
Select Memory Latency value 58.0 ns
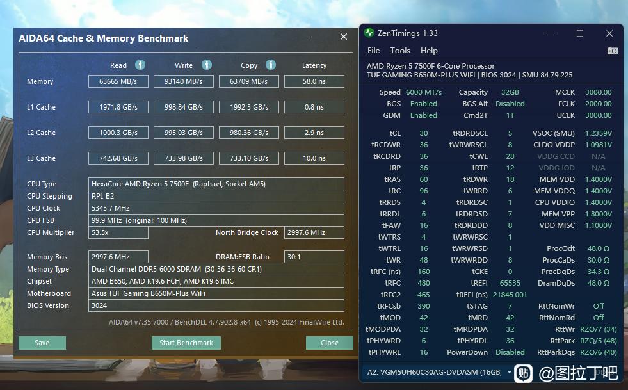click(x=314, y=81)
